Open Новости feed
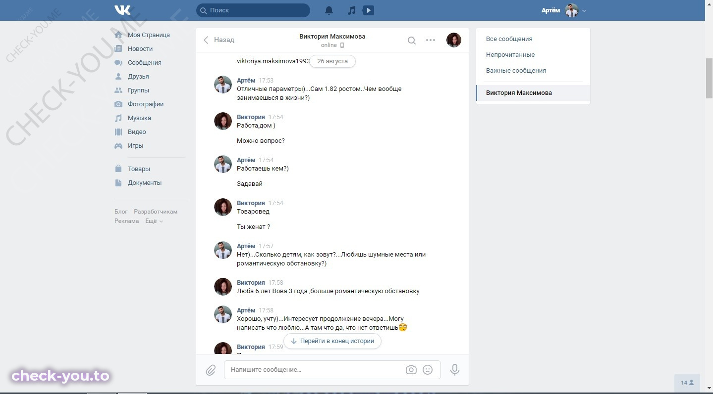This screenshot has height=394, width=713. pyautogui.click(x=140, y=49)
